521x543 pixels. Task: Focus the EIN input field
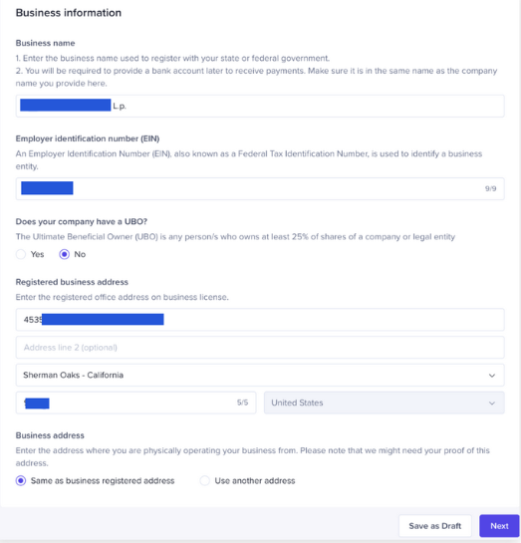coord(260,188)
